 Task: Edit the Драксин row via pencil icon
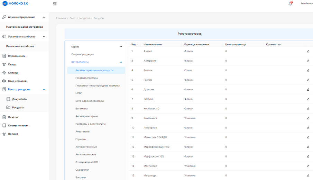(308, 90)
